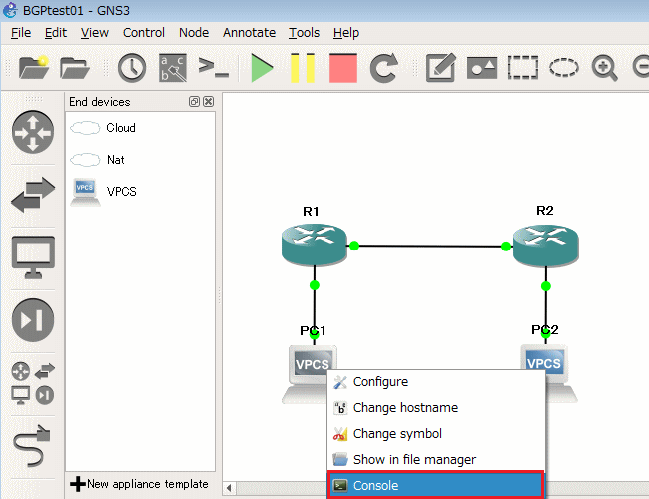649x499 pixels.
Task: Open the Help menu
Action: point(346,33)
